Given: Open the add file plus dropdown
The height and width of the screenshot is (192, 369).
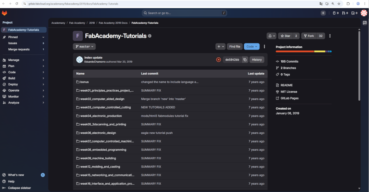Looking at the screenshot, I should point(221,47).
